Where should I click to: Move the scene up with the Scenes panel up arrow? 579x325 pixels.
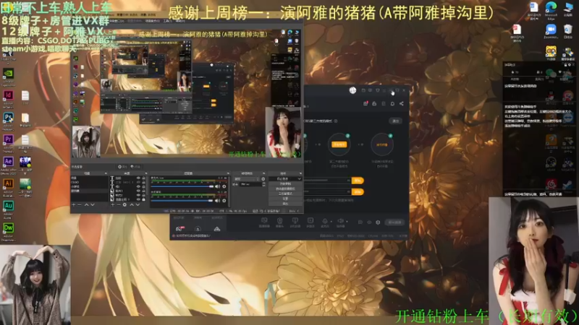(x=86, y=205)
